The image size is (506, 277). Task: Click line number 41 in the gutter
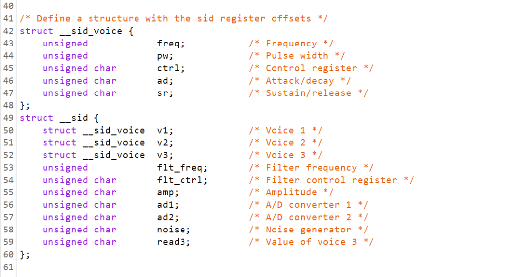click(x=8, y=19)
